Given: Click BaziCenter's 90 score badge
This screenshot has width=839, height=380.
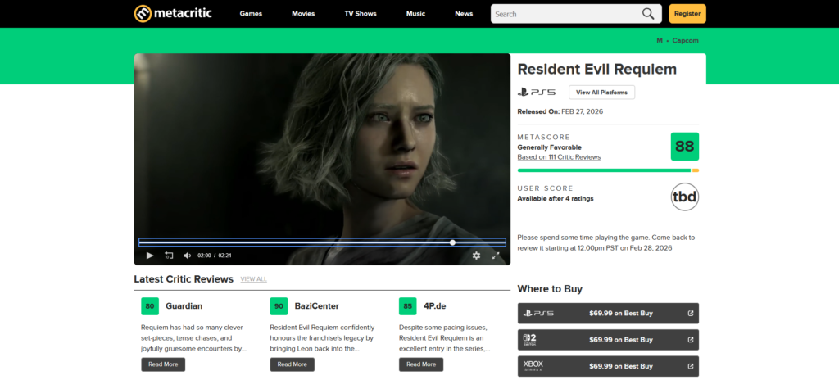Looking at the screenshot, I should pos(279,306).
